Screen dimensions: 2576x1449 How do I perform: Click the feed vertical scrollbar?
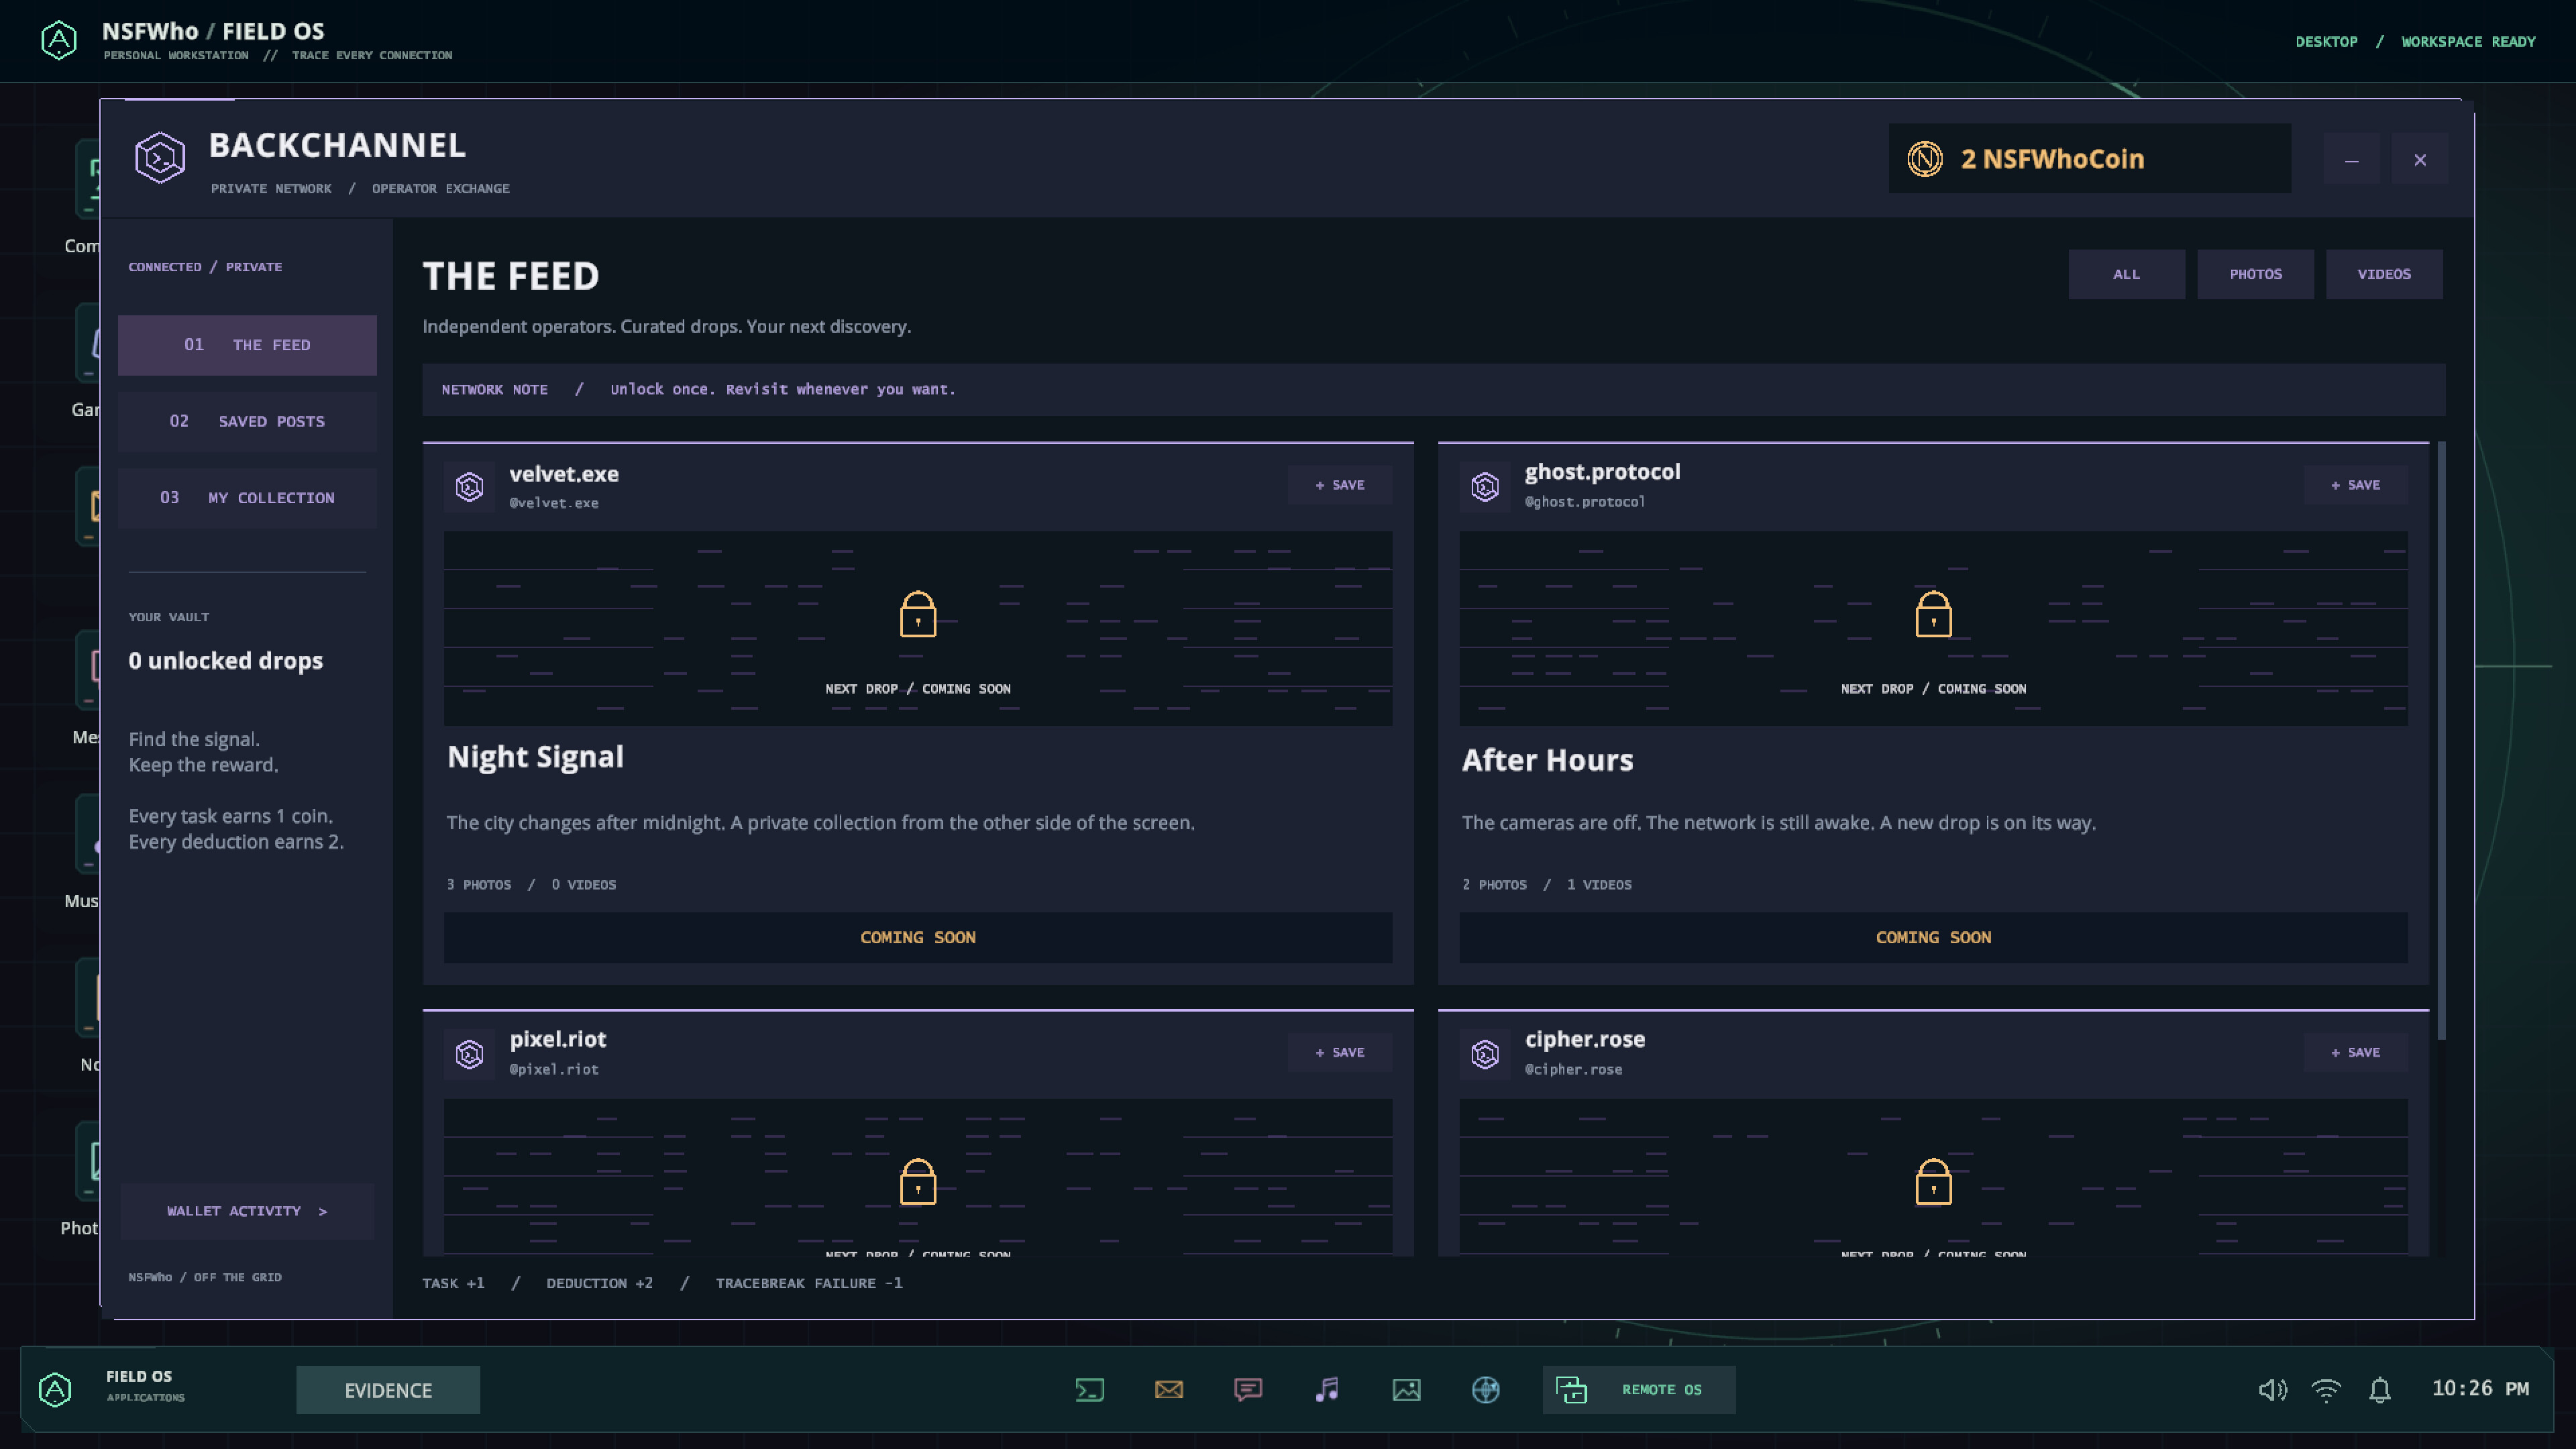tap(2441, 741)
